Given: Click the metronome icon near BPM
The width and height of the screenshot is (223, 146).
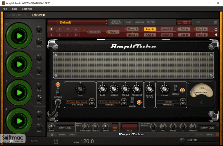Looking at the screenshot, I should pos(56,141).
